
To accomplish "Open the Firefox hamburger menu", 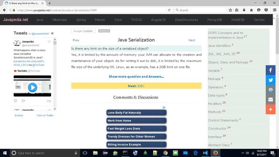I will pos(275,10).
